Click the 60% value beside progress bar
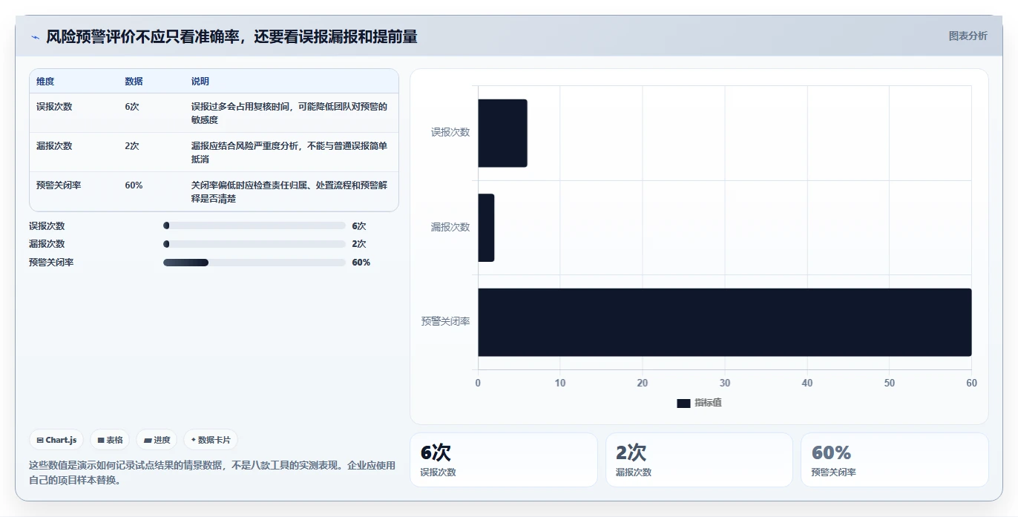This screenshot has width=1018, height=517. [361, 263]
